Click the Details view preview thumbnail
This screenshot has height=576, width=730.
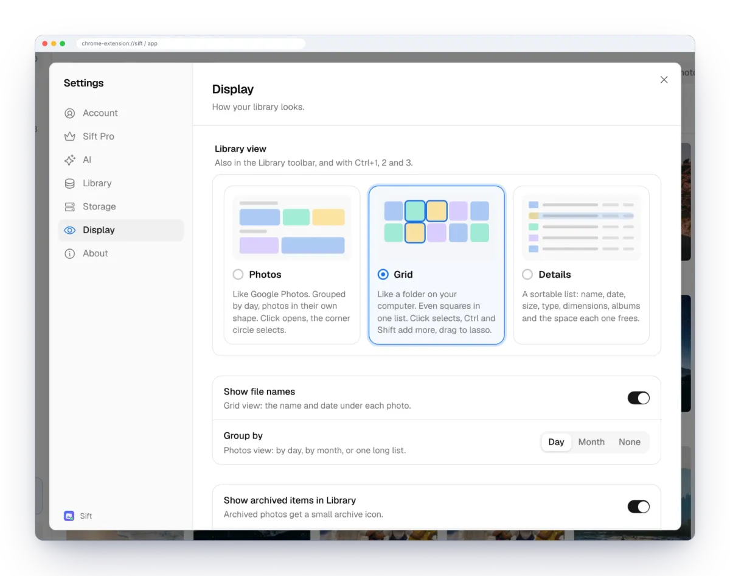(582, 228)
